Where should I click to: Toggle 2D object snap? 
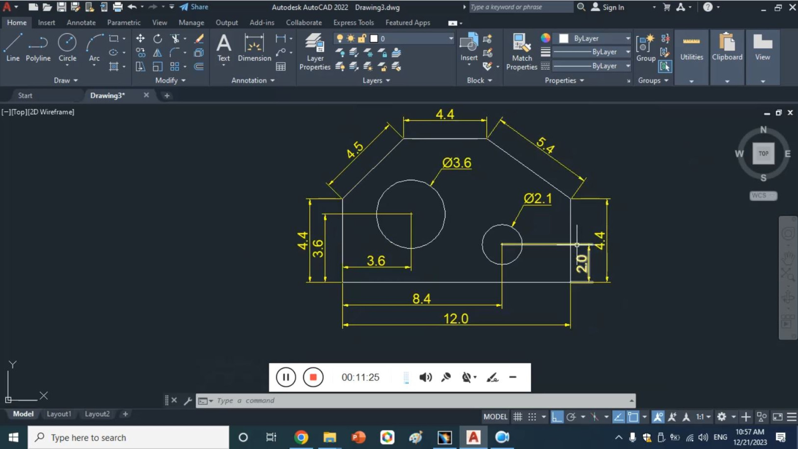click(633, 417)
